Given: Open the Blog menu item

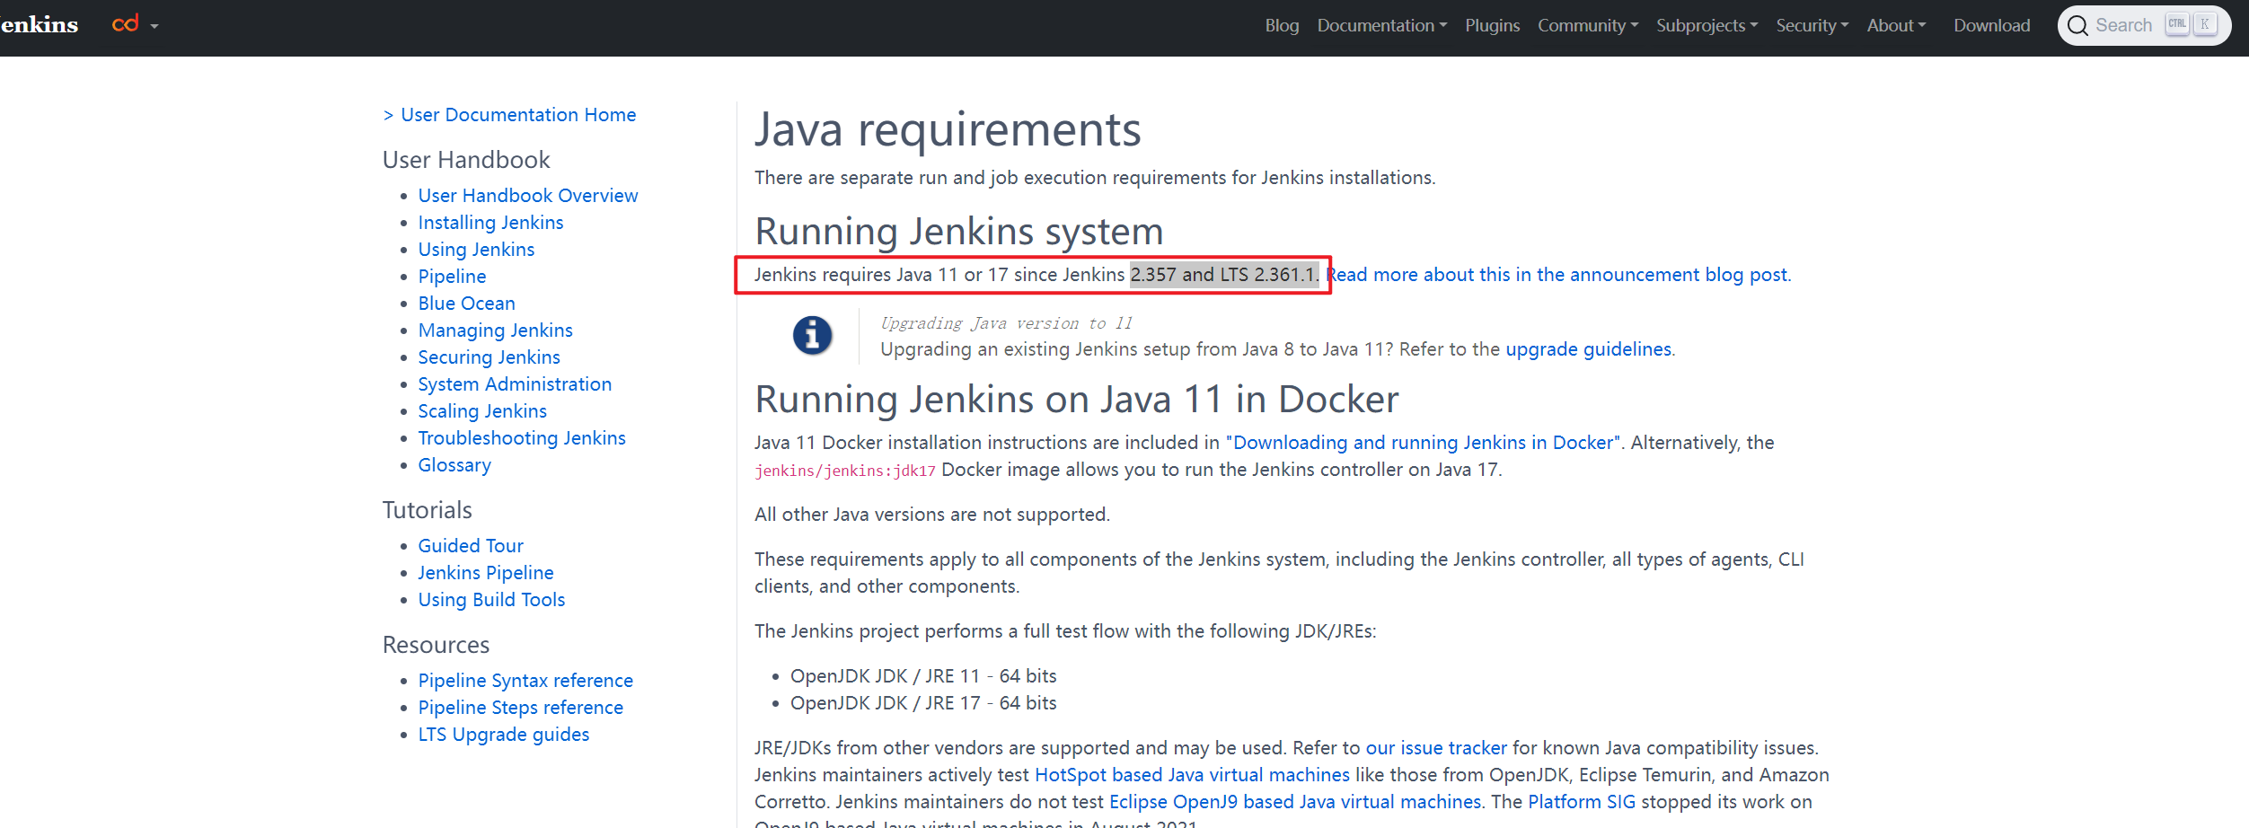Looking at the screenshot, I should pyautogui.click(x=1282, y=25).
